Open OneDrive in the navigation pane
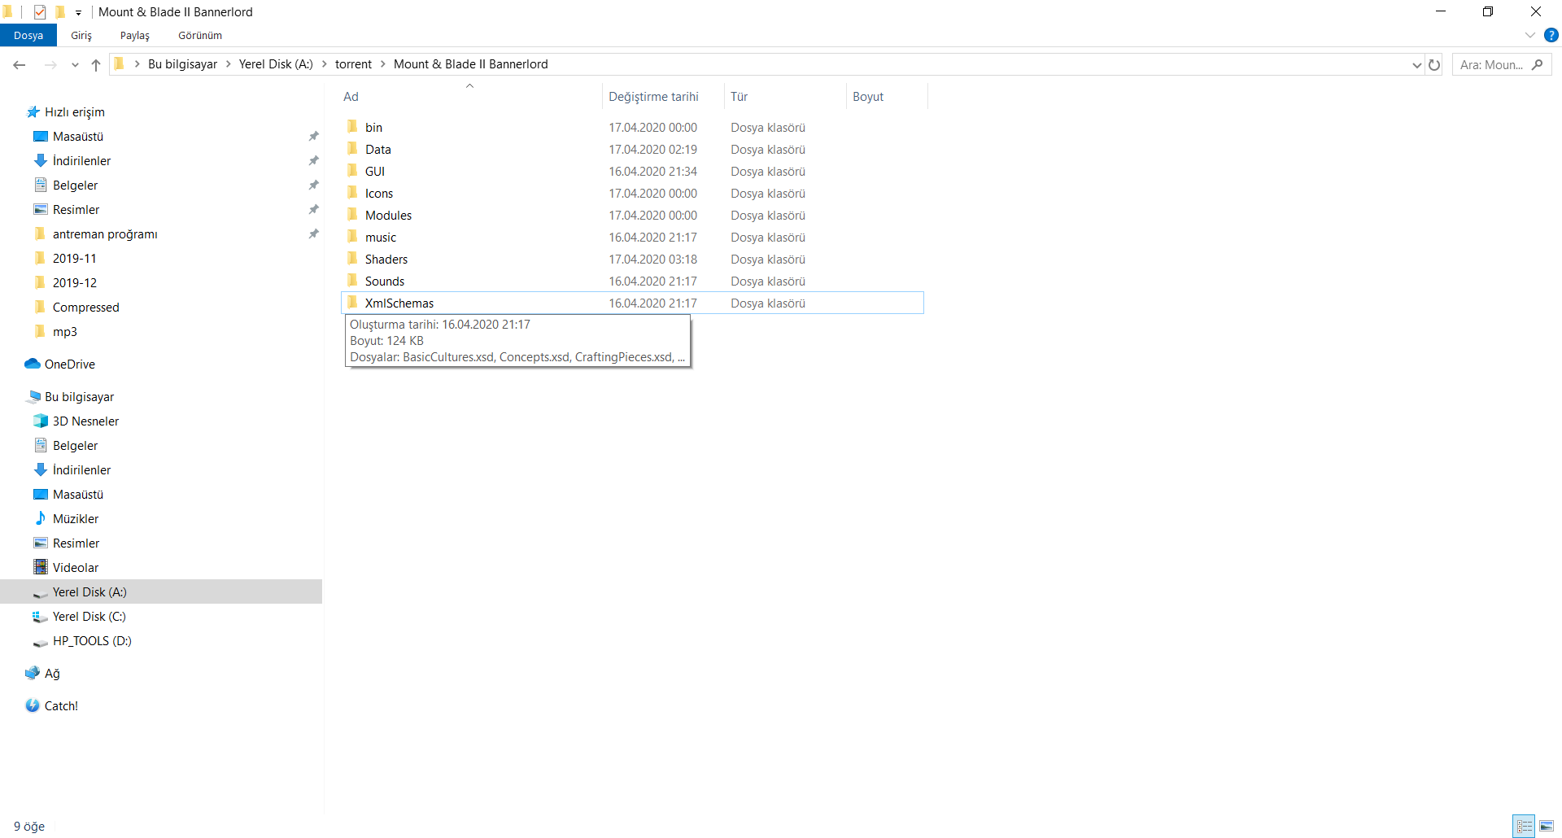The image size is (1562, 838). (69, 364)
